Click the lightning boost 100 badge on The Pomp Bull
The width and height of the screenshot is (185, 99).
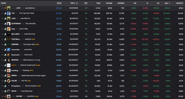tap(39, 86)
